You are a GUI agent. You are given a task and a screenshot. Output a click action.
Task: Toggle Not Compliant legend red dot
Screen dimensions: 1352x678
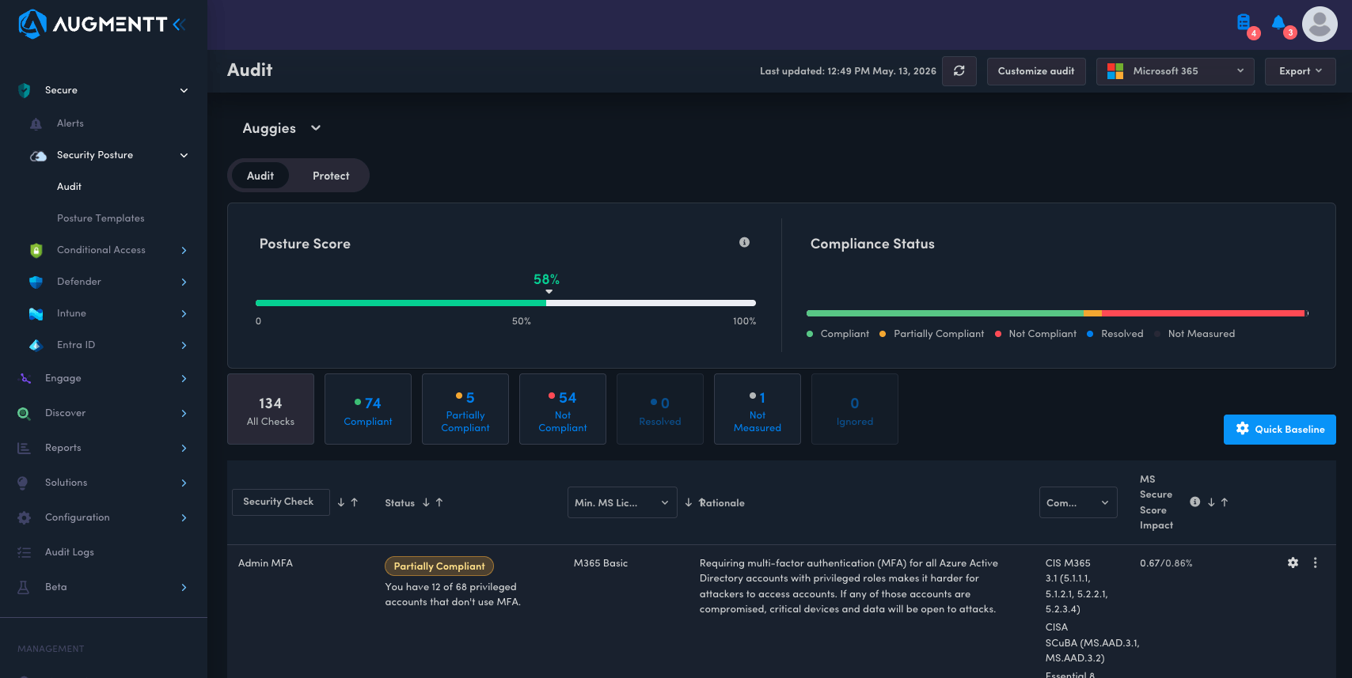click(x=998, y=334)
